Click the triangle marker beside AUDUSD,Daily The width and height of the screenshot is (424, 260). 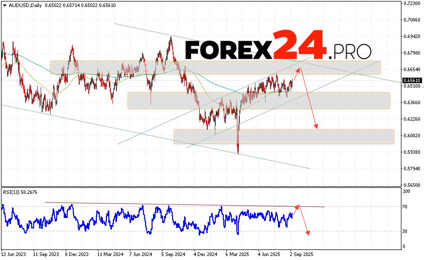pos(4,5)
